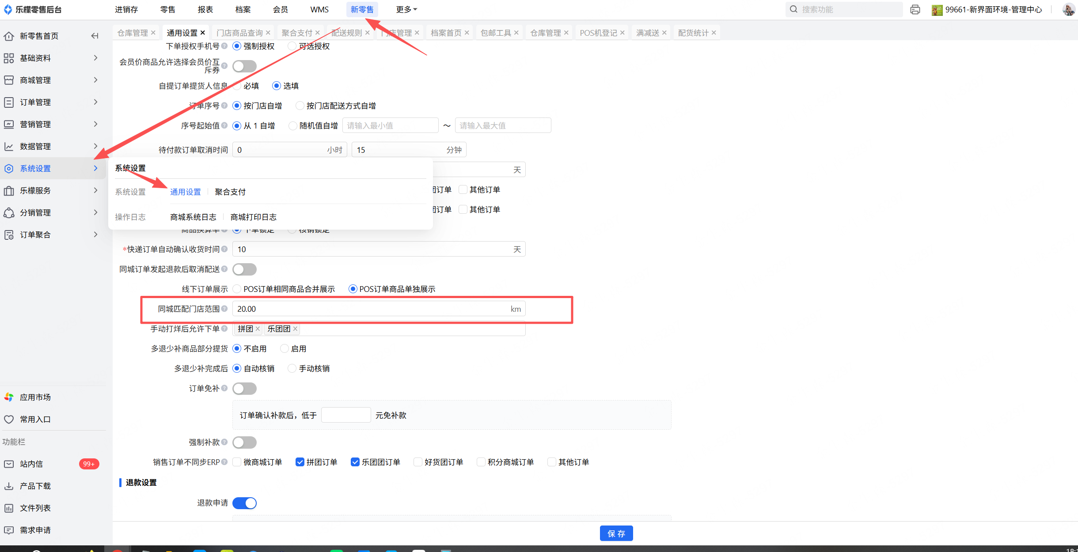Viewport: 1078px width, 552px height.
Task: Check the 微商城订单 checkbox
Action: 237,462
